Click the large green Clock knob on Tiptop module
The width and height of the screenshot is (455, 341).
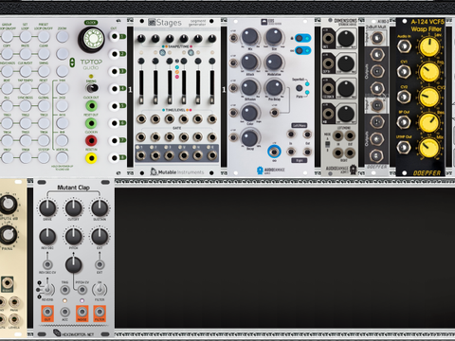[x=92, y=39]
